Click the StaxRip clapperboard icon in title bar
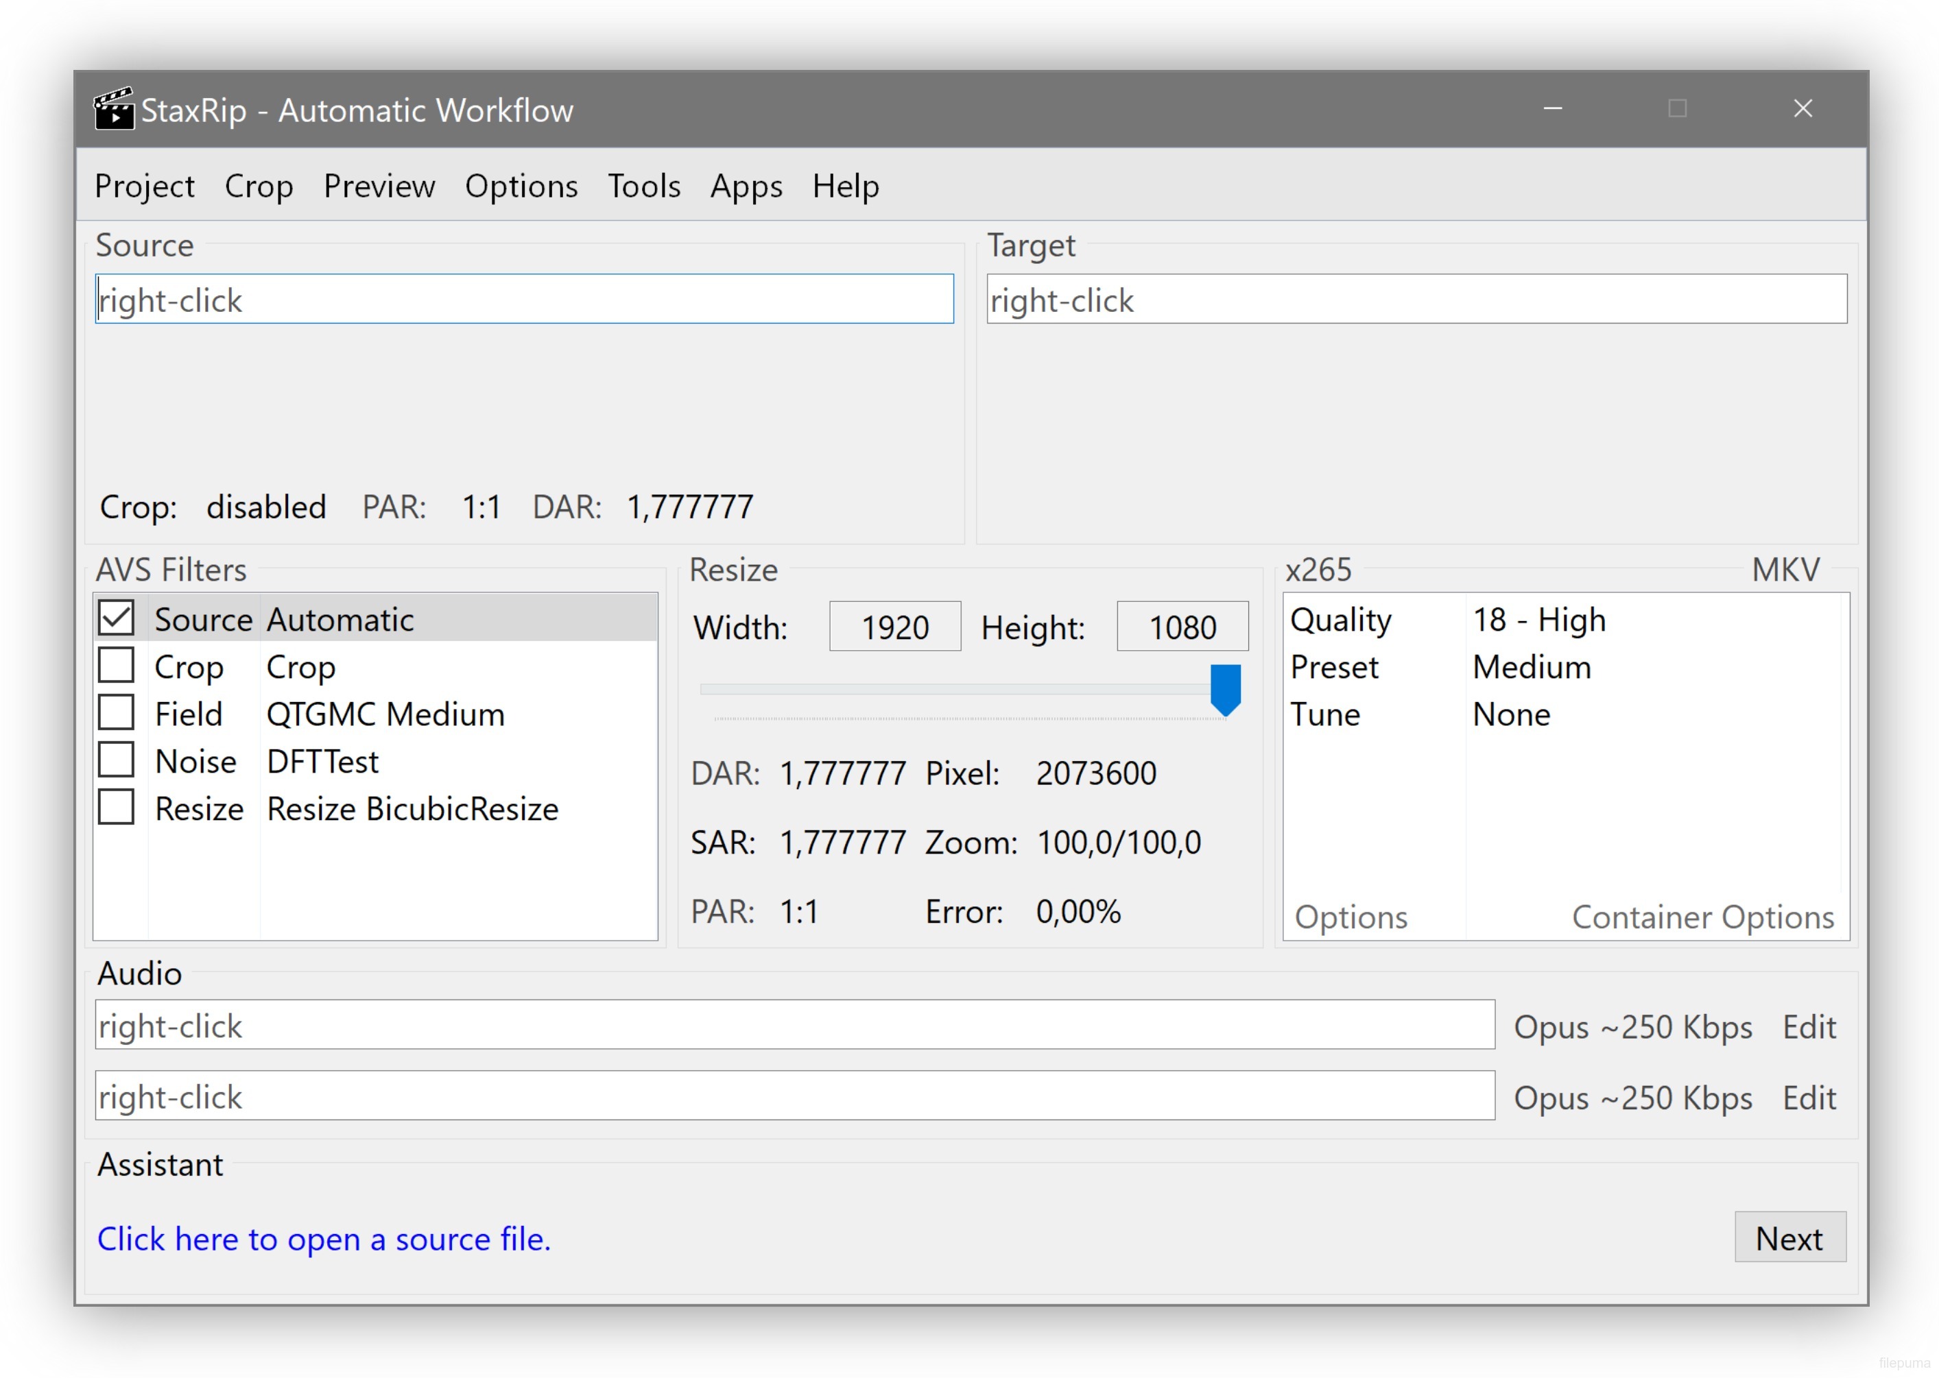This screenshot has height=1378, width=1939. coord(115,108)
